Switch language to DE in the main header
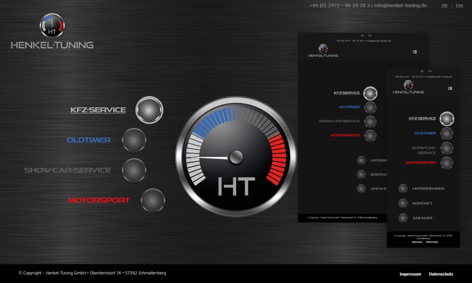The width and height of the screenshot is (472, 283). [x=445, y=6]
